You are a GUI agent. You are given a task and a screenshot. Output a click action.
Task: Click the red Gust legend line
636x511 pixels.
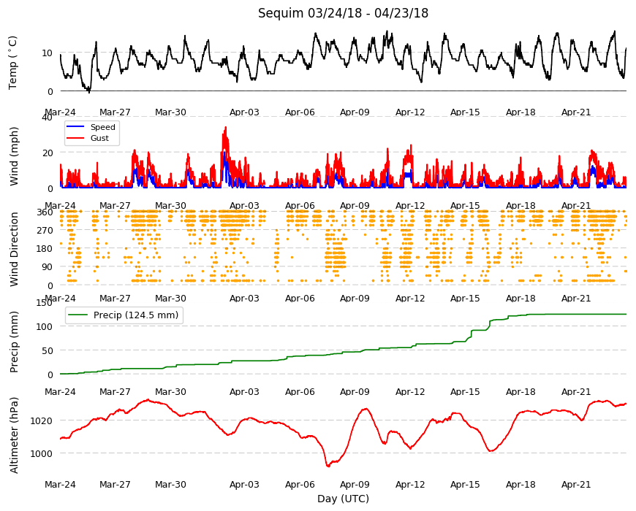(75, 138)
